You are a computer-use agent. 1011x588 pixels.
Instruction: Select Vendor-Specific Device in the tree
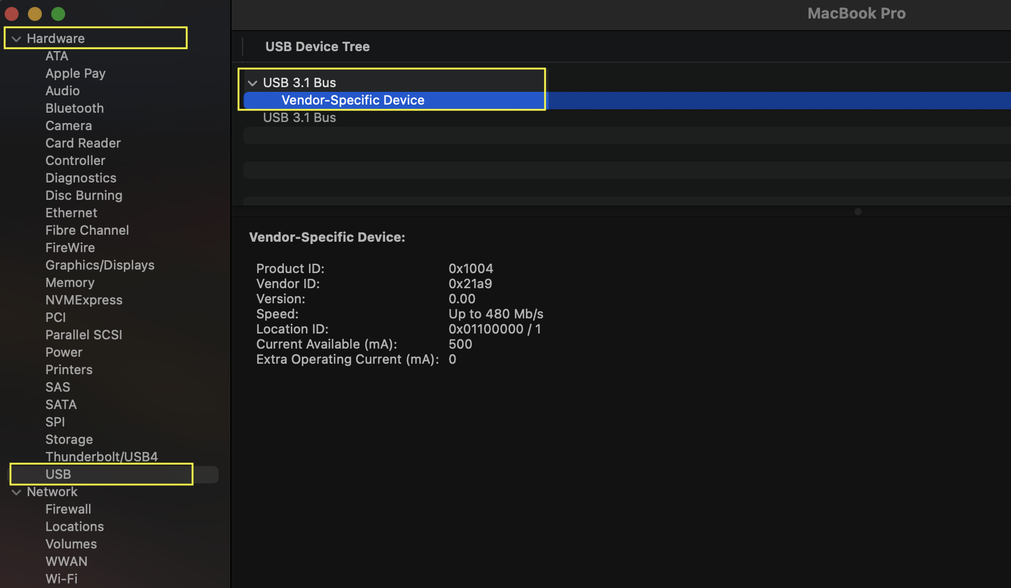(353, 101)
